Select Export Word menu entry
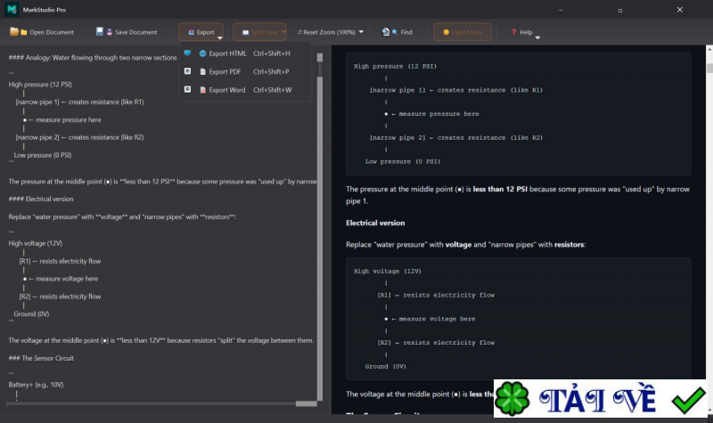Viewport: 713px width, 423px height. (x=226, y=90)
